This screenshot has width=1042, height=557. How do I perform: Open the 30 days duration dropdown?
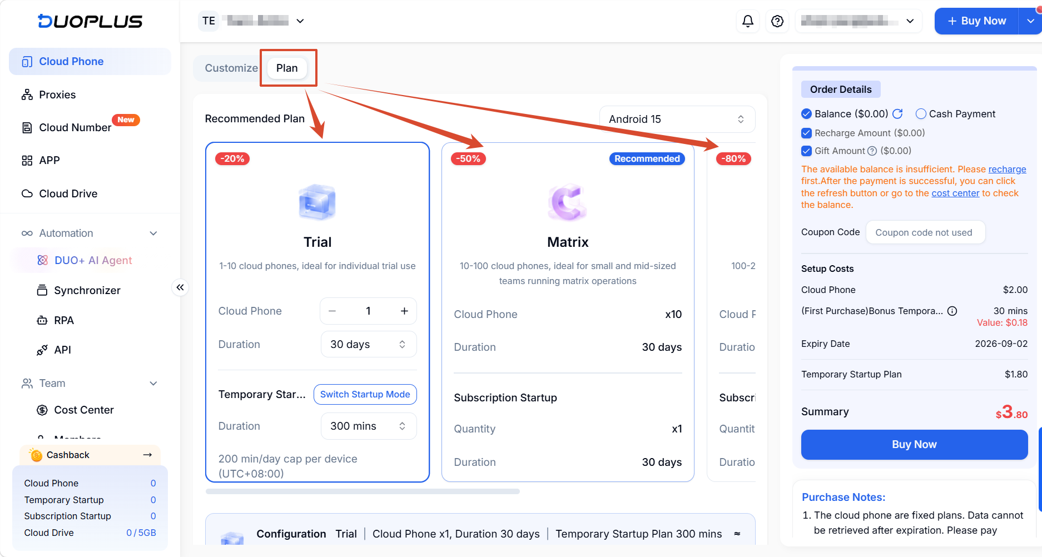[369, 345]
